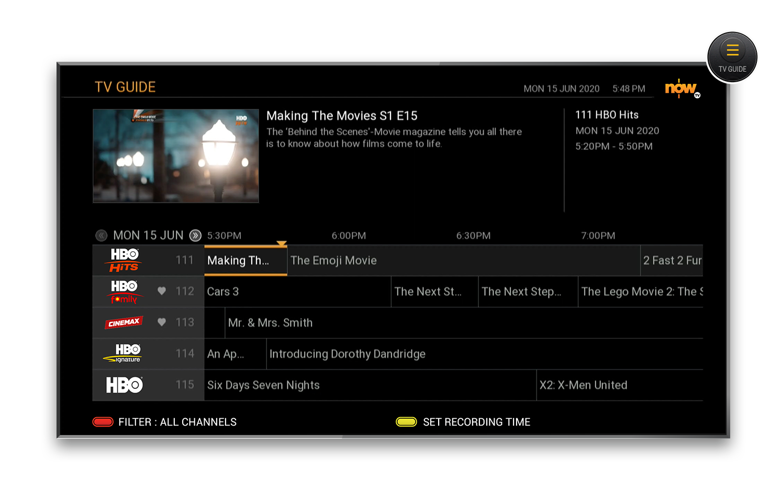Click channel number 111

pyautogui.click(x=185, y=260)
